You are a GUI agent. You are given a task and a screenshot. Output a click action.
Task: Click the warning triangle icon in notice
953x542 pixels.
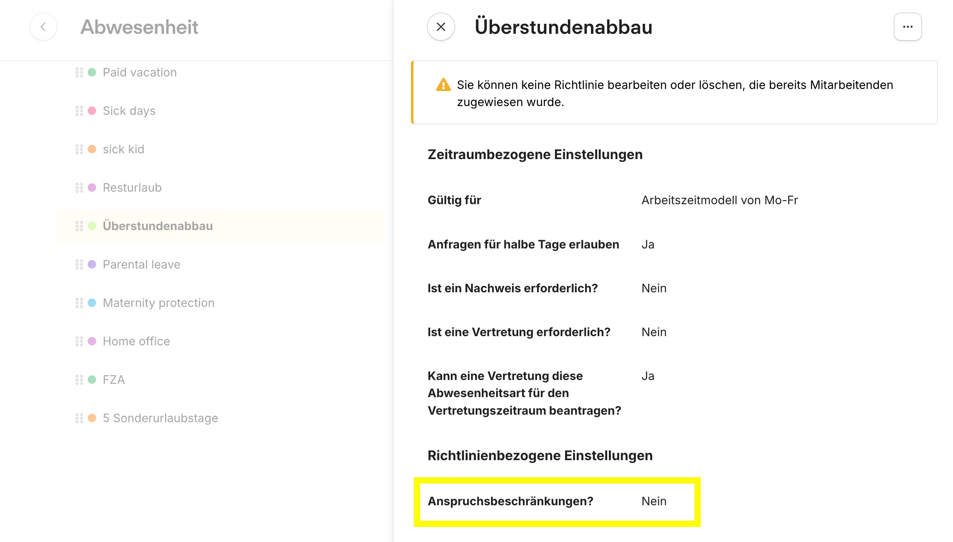click(443, 85)
